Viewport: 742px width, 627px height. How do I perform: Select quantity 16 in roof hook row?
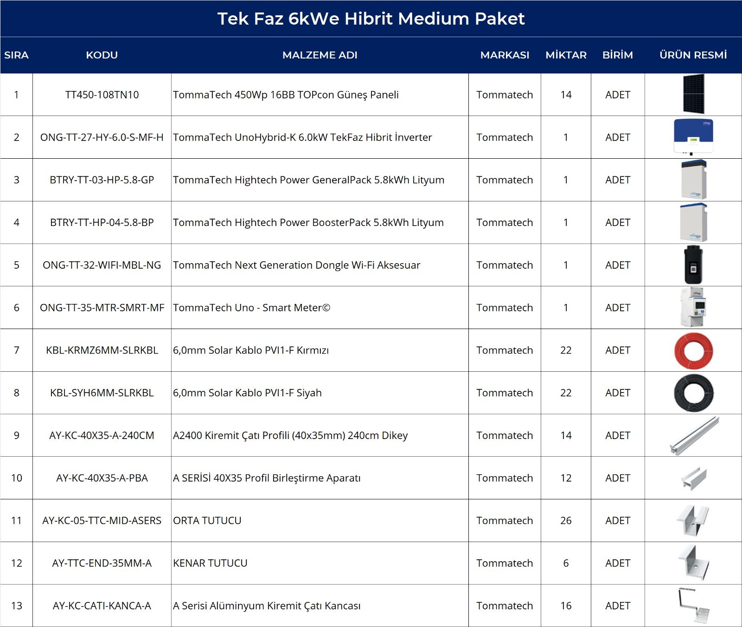tap(566, 606)
